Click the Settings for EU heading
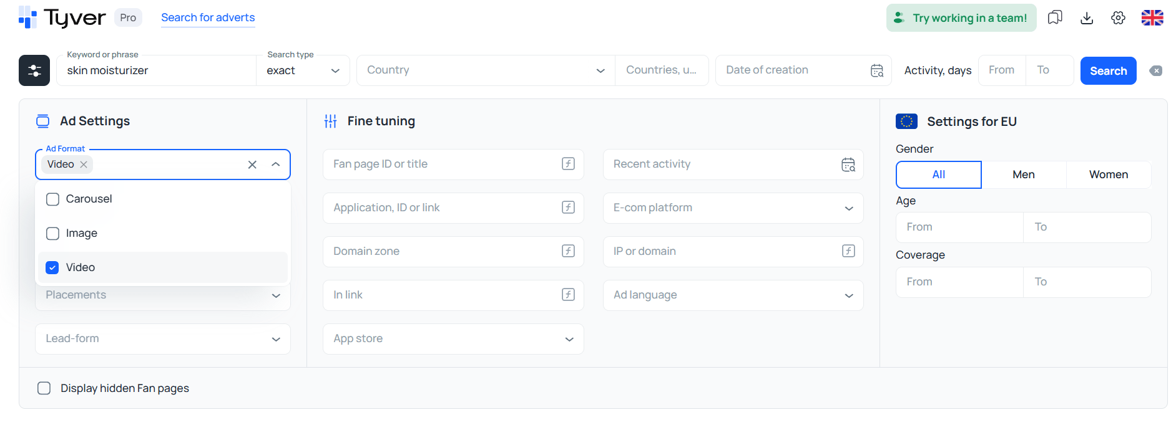Viewport: 1176px width, 425px height. coord(972,122)
